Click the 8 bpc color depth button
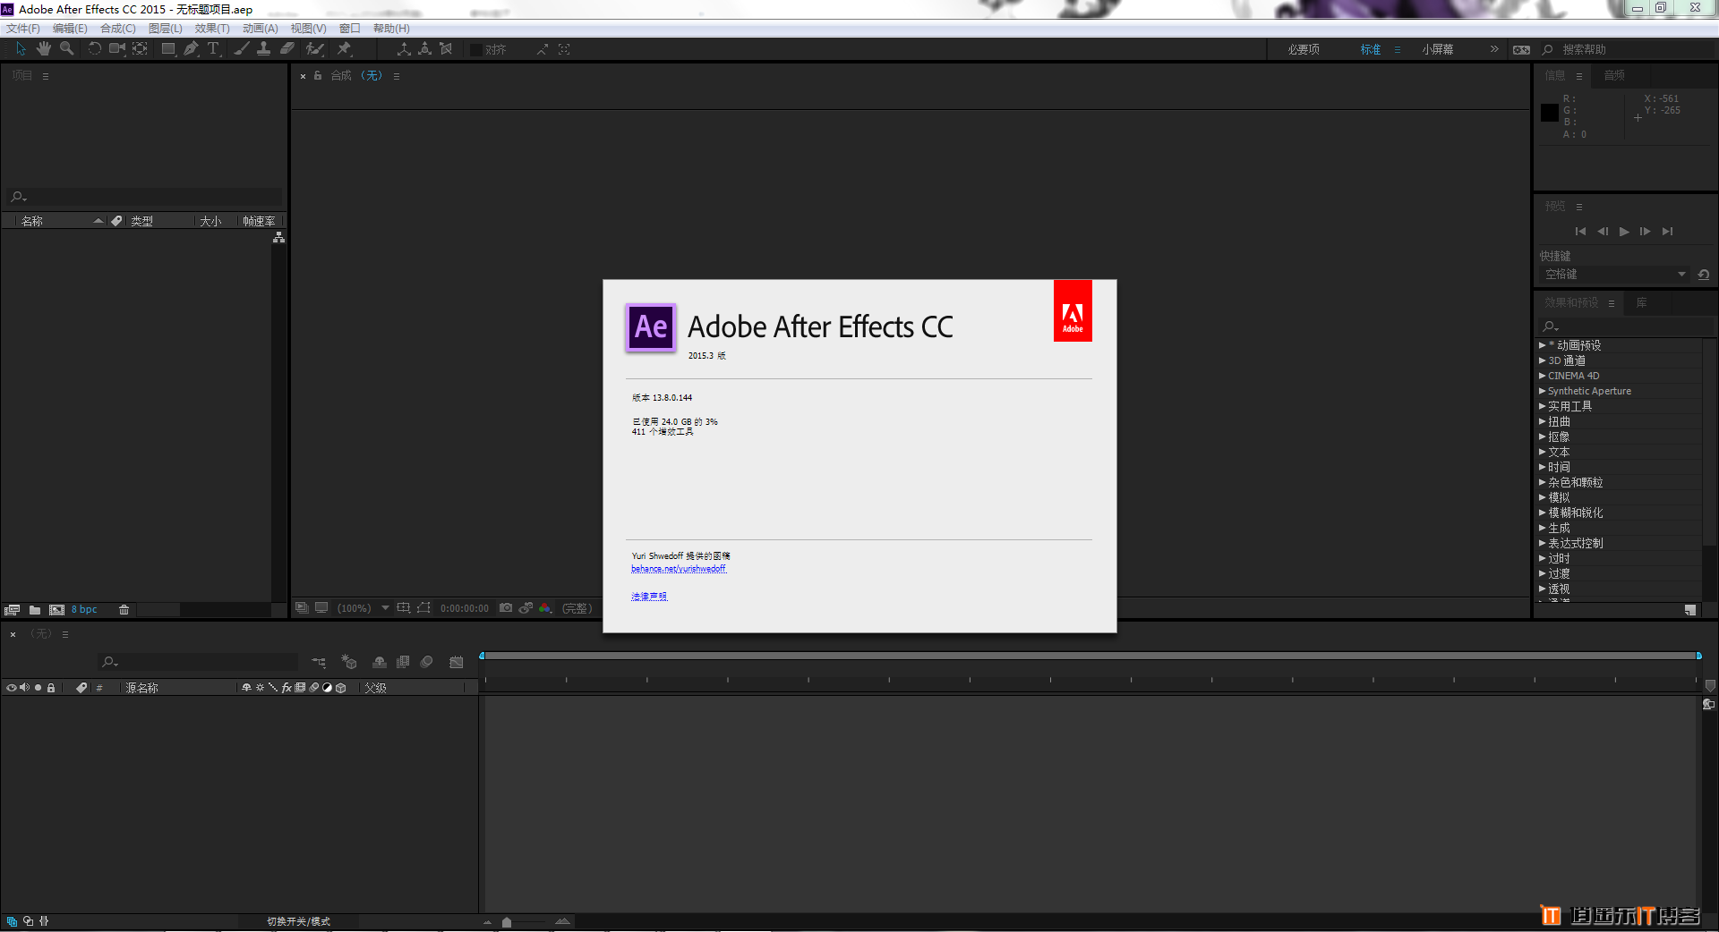The width and height of the screenshot is (1719, 932). (x=84, y=610)
